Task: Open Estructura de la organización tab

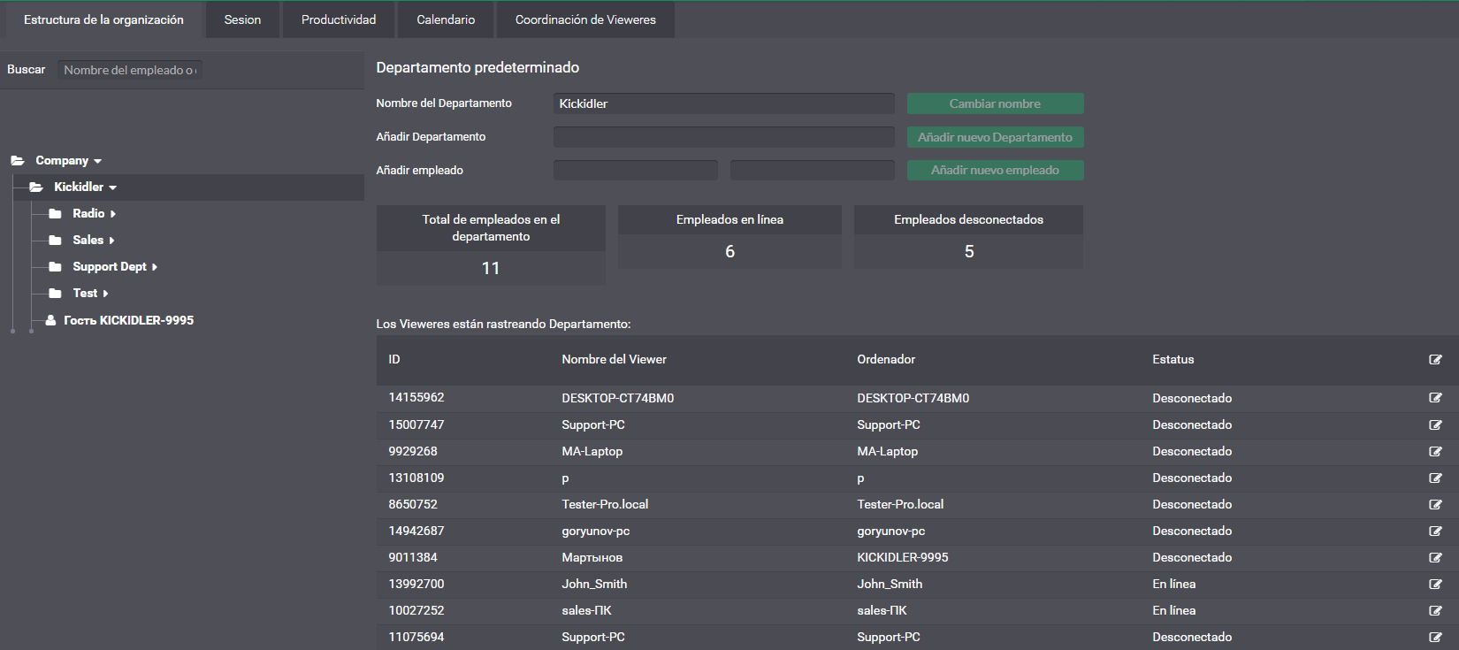Action: coord(103,19)
